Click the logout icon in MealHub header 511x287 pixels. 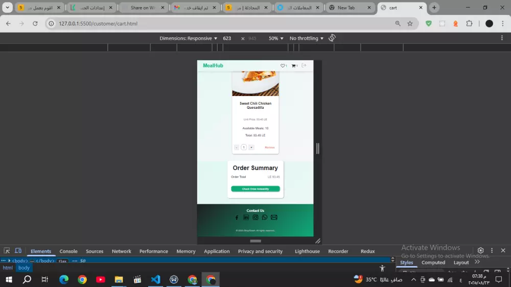(304, 65)
